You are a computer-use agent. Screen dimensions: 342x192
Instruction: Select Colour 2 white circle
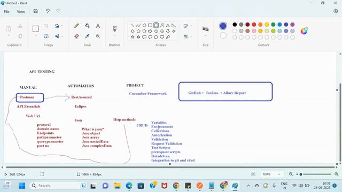tap(223, 36)
